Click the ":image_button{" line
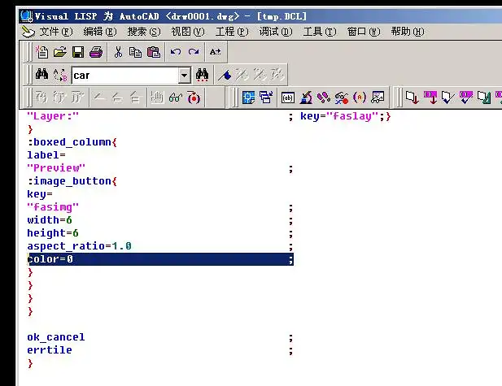This screenshot has width=502, height=386. pyautogui.click(x=72, y=181)
